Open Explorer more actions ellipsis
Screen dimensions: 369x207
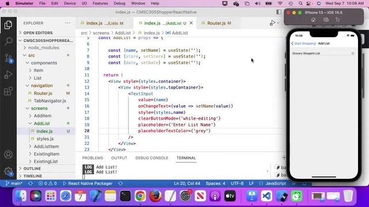pos(67,23)
